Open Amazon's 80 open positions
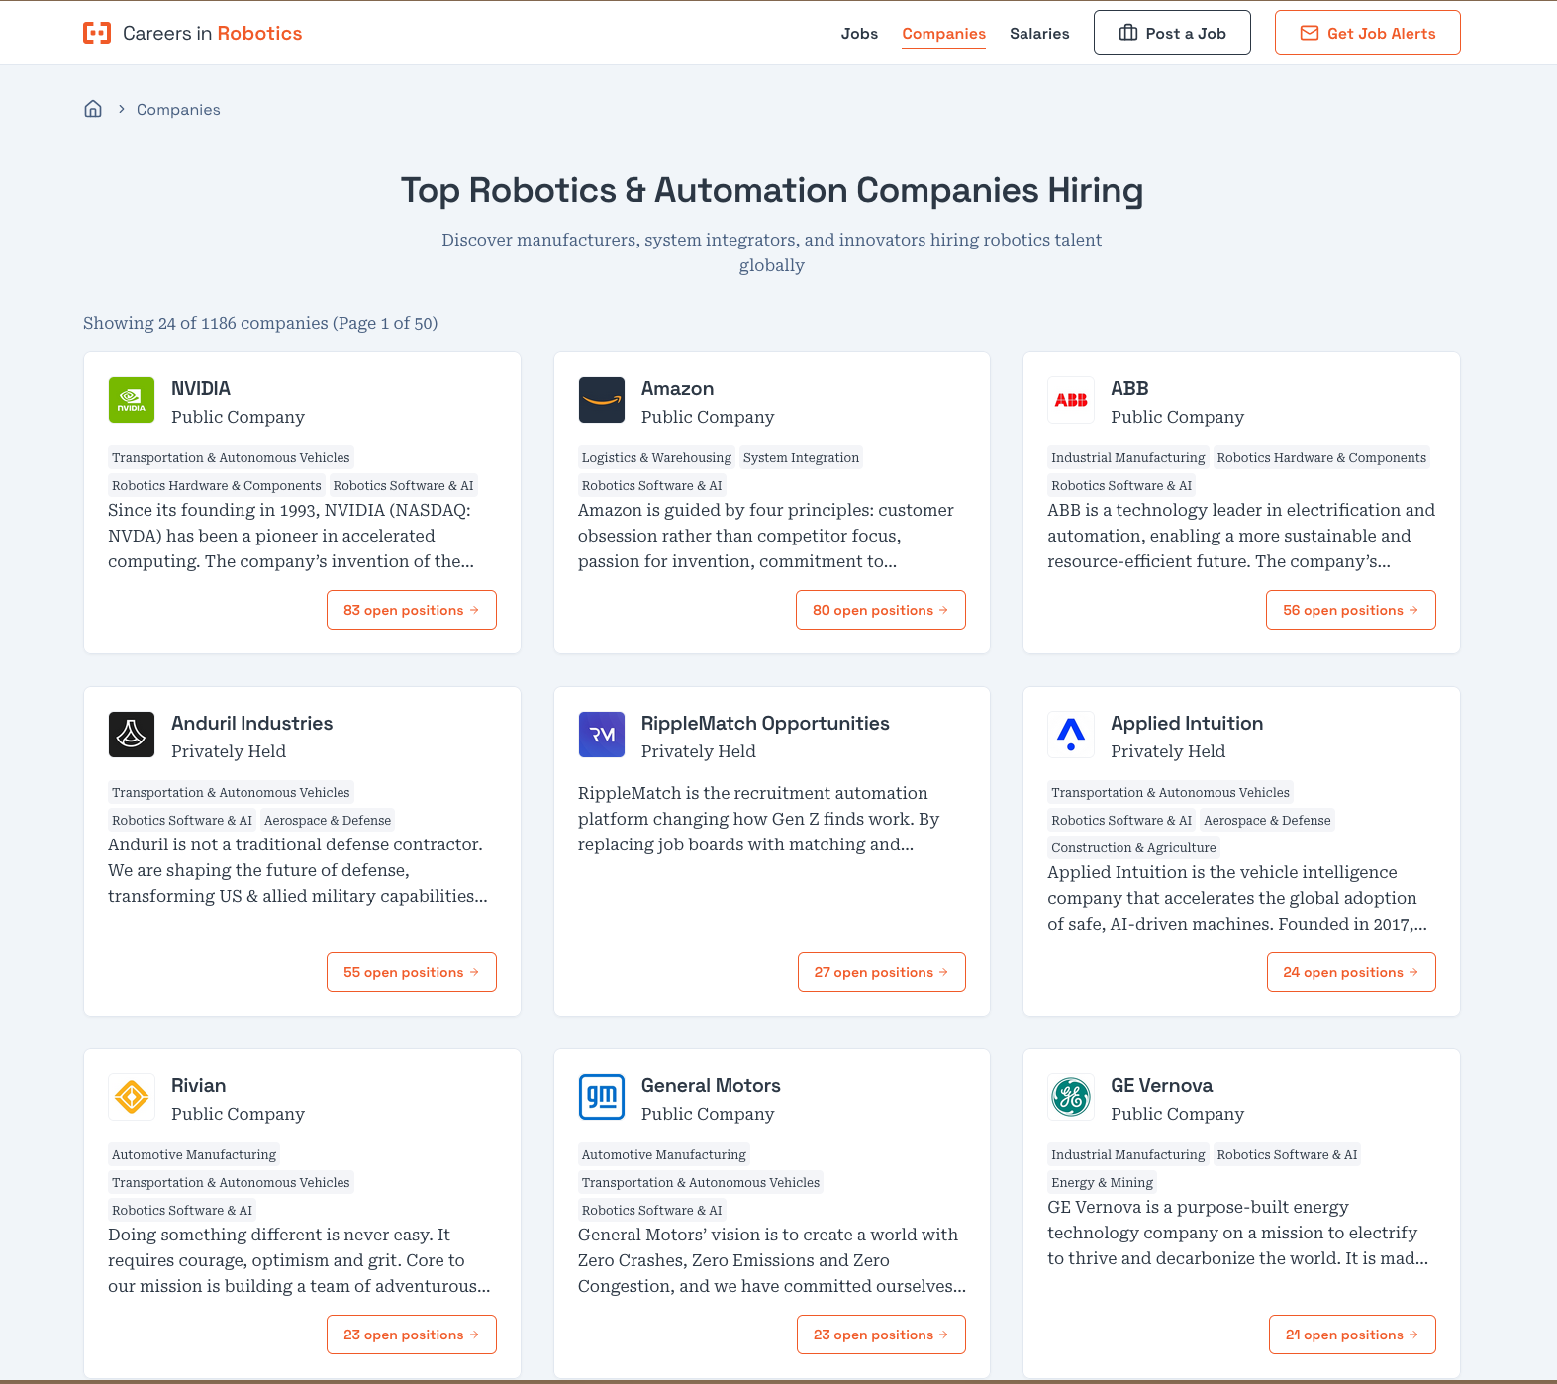1557x1384 pixels. tap(880, 610)
